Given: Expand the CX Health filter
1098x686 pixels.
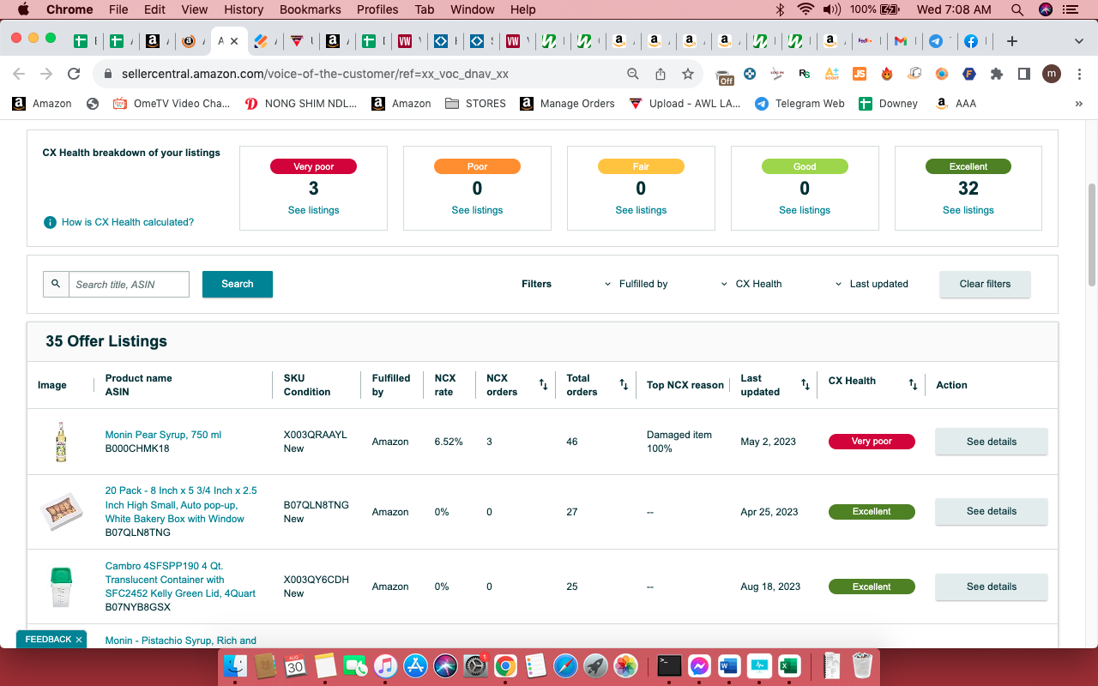Looking at the screenshot, I should click(x=751, y=284).
